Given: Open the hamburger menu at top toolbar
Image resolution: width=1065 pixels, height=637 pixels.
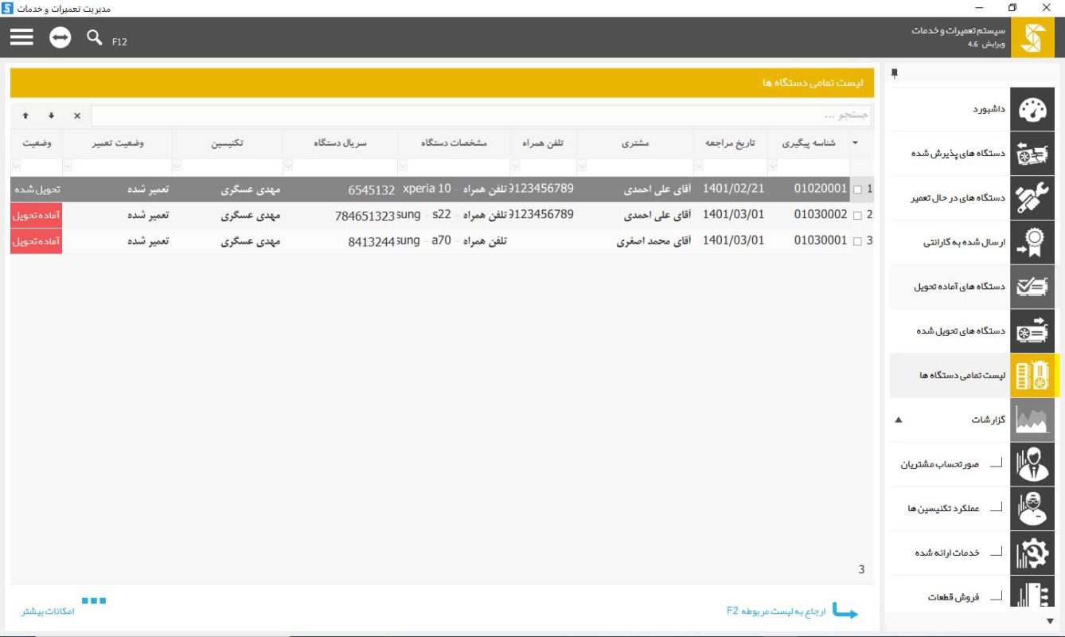Looking at the screenshot, I should (x=23, y=36).
